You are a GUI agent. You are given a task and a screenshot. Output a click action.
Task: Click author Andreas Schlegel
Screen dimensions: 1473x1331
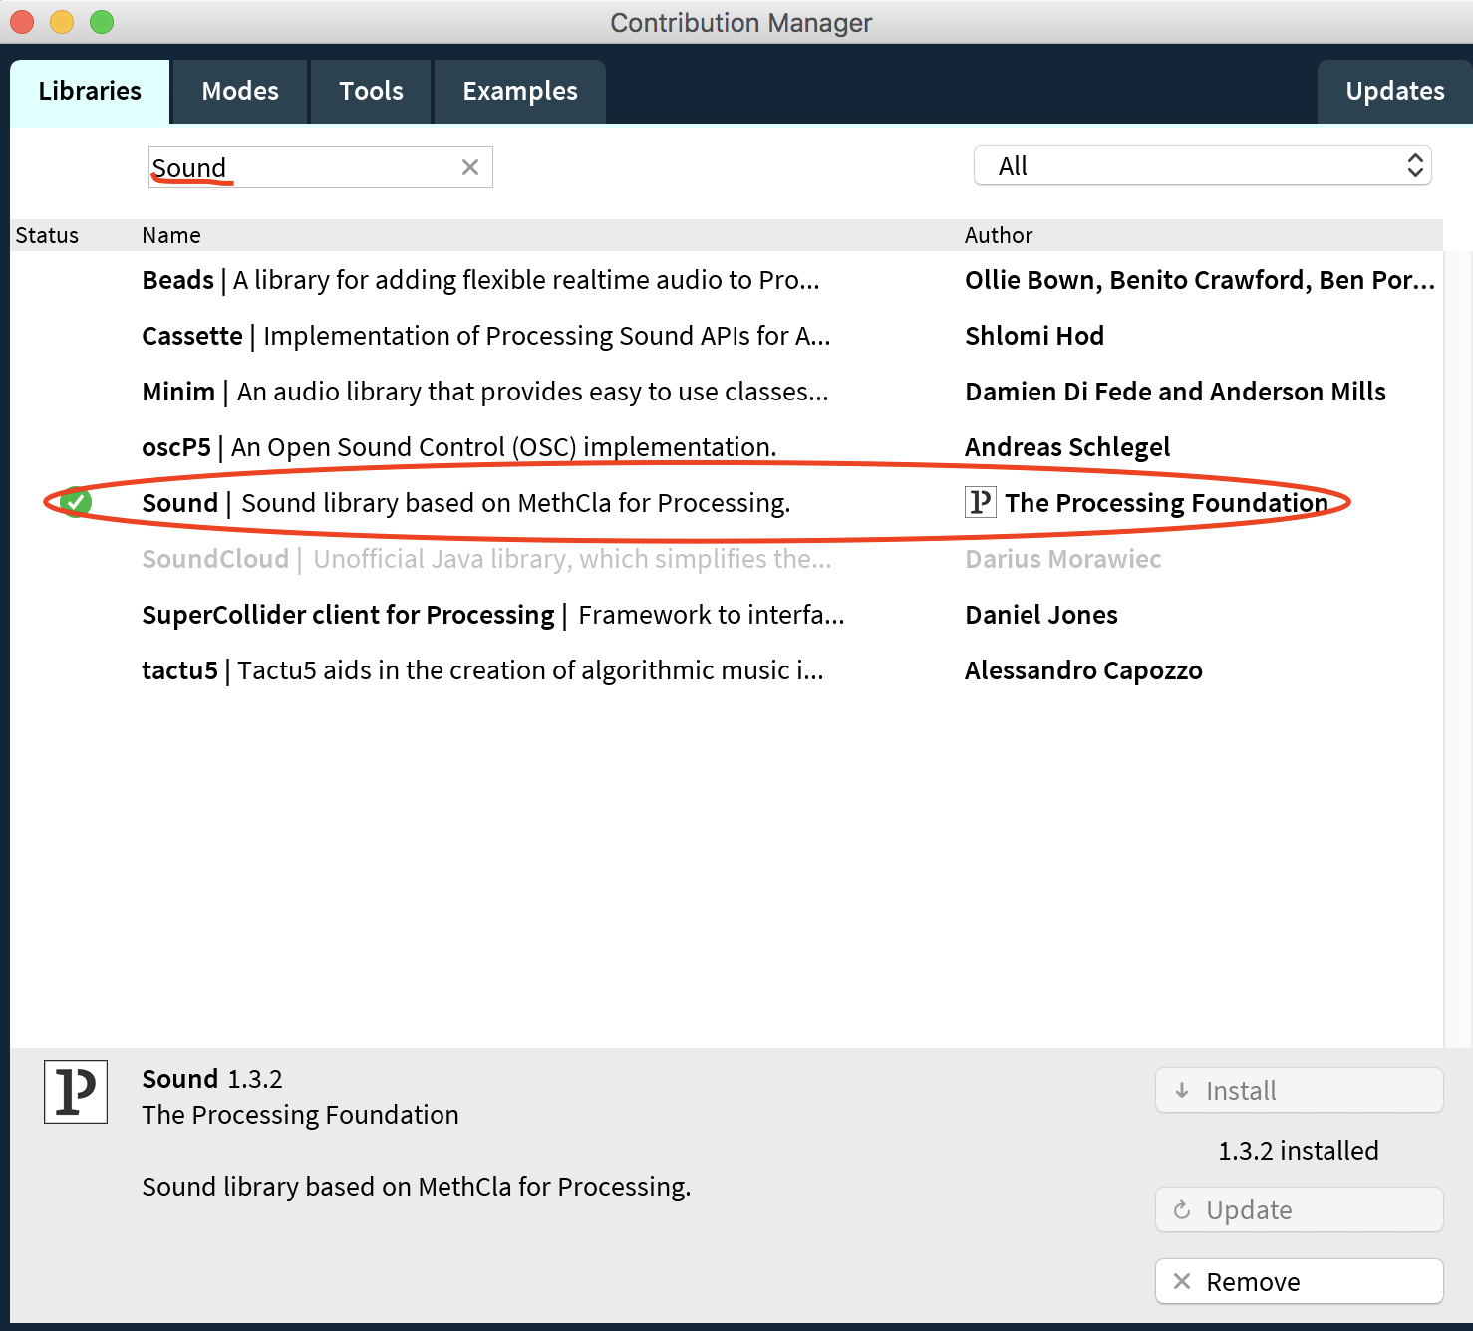(x=1067, y=447)
